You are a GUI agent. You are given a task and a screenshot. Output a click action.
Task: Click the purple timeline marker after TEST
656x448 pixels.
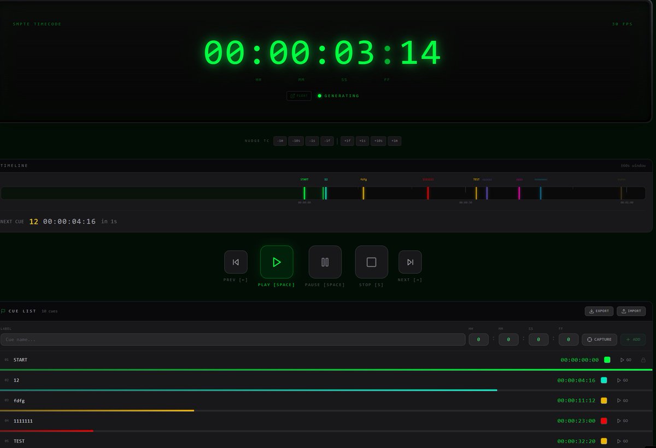(x=487, y=193)
